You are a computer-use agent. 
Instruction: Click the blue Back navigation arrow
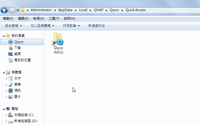[4, 10]
